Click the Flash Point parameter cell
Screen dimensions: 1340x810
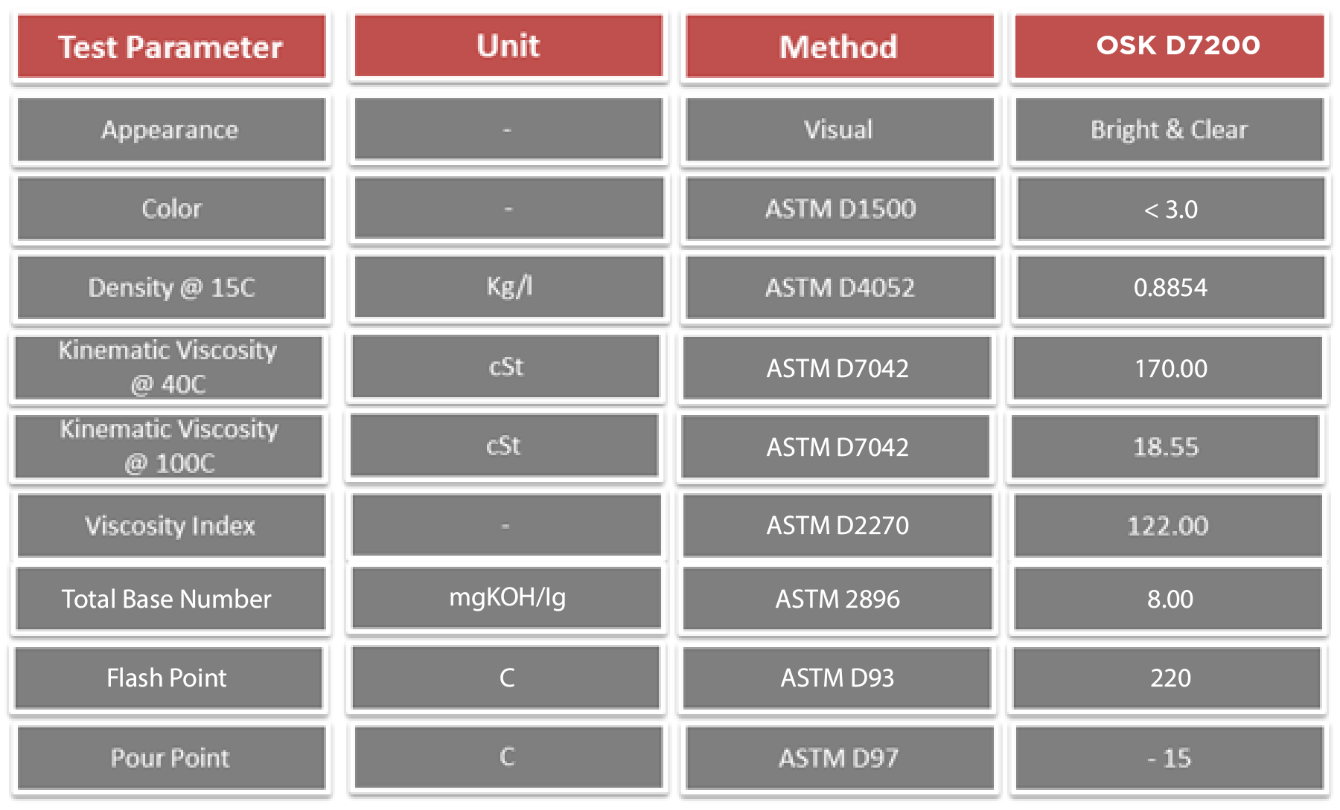(167, 678)
